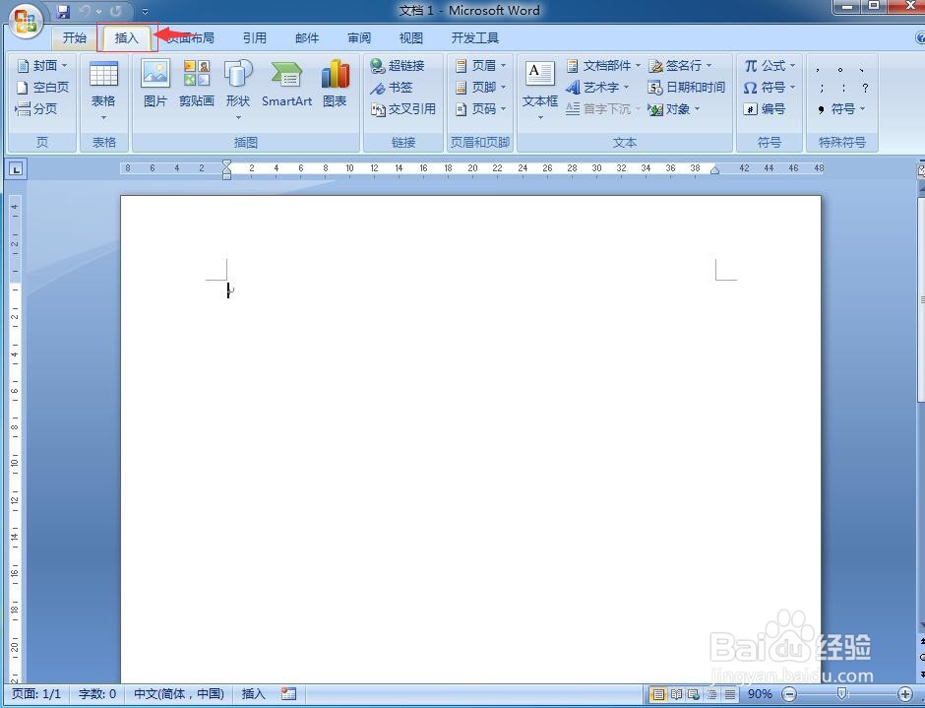Viewport: 925px width, 708px height.
Task: Click the 中文(简体，中国) language indicator
Action: point(179,694)
